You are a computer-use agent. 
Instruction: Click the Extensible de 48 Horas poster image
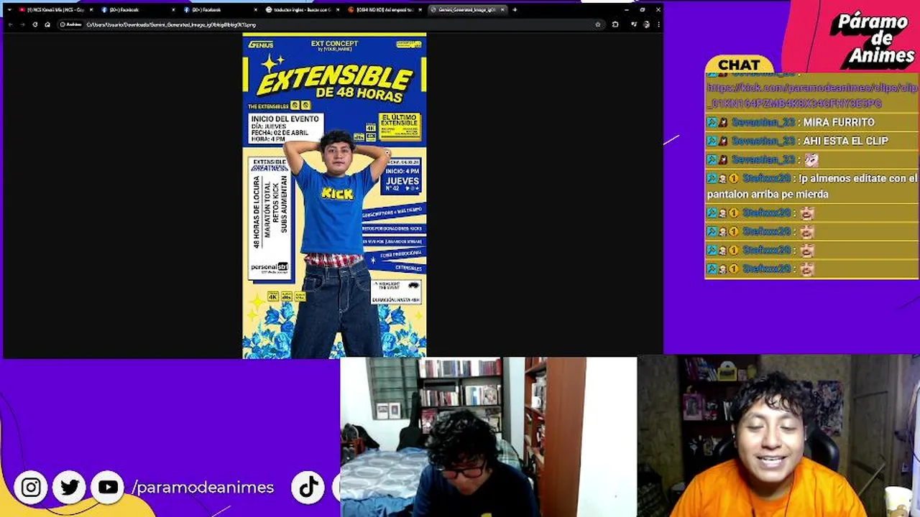[x=334, y=195]
